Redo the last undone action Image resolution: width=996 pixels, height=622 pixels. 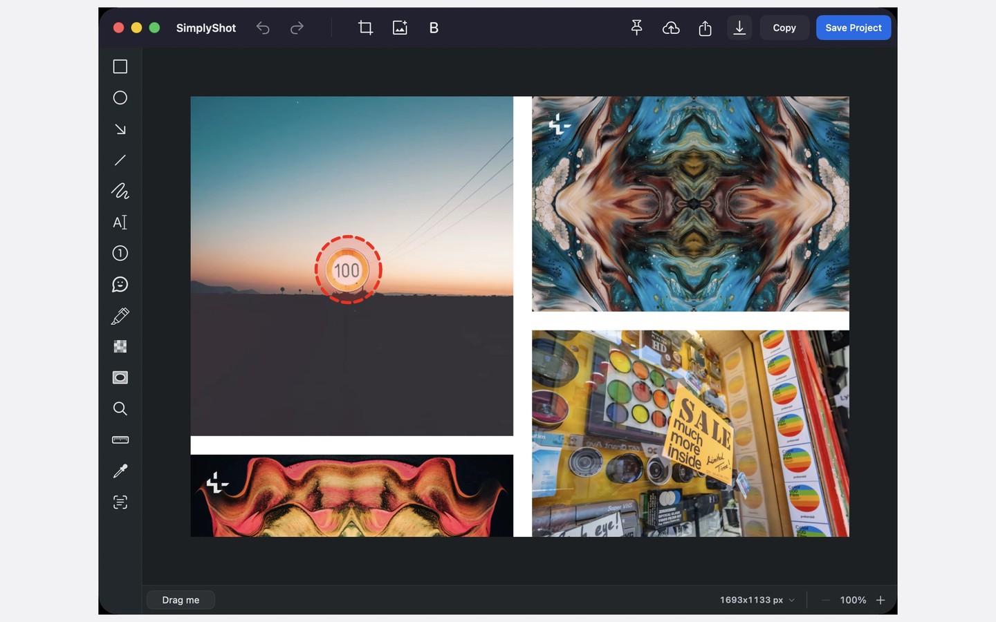click(x=297, y=28)
